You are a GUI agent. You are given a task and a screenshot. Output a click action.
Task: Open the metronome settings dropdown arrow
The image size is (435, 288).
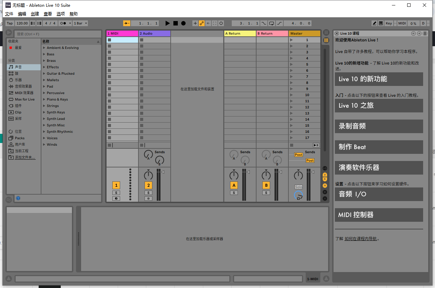pos(70,23)
